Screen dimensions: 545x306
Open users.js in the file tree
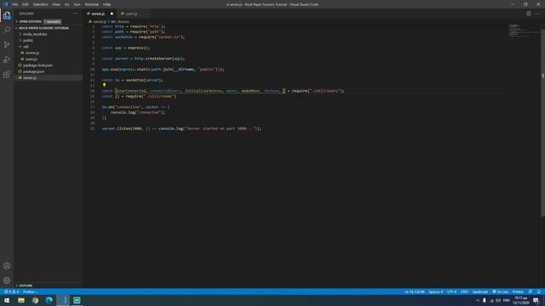(x=31, y=59)
